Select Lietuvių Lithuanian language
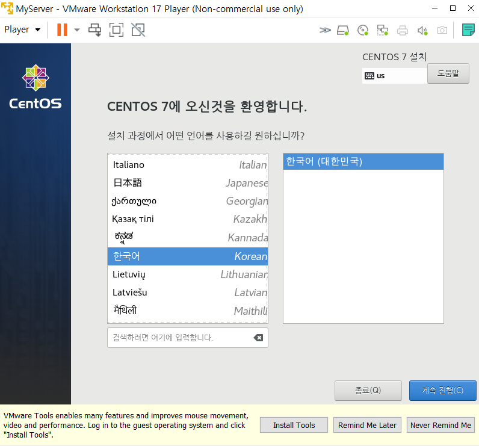 point(188,274)
